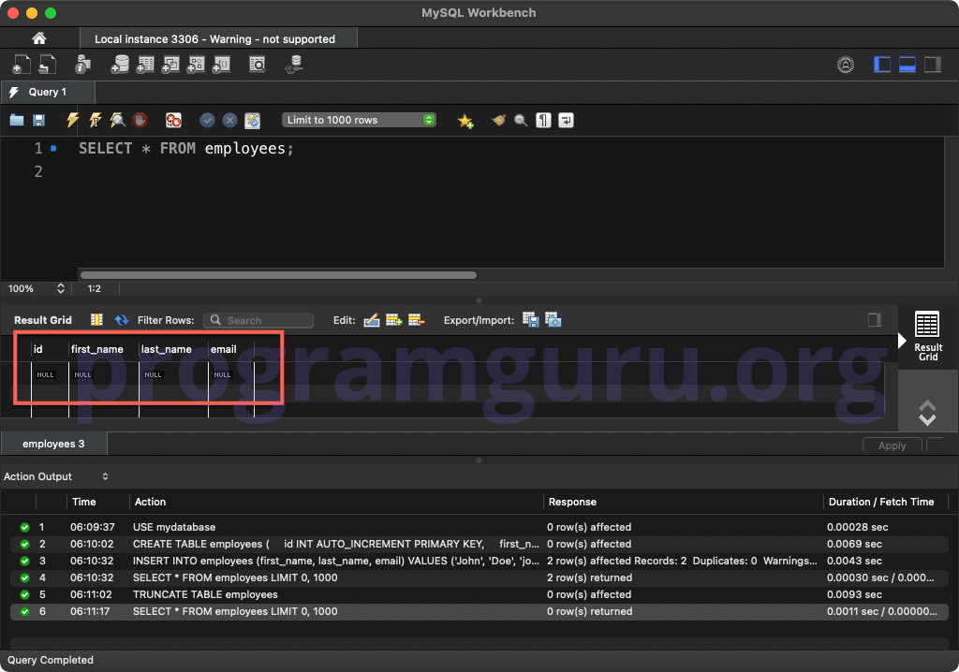Image resolution: width=959 pixels, height=672 pixels.
Task: Beautify the SQL query broom icon
Action: coord(499,120)
